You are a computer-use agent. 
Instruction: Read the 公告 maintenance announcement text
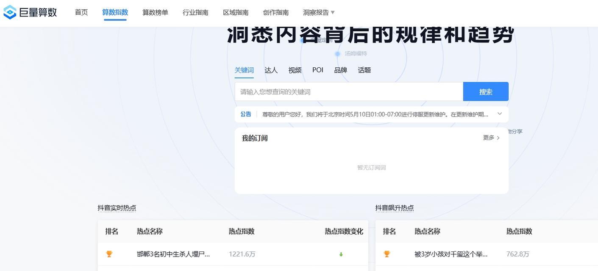375,114
